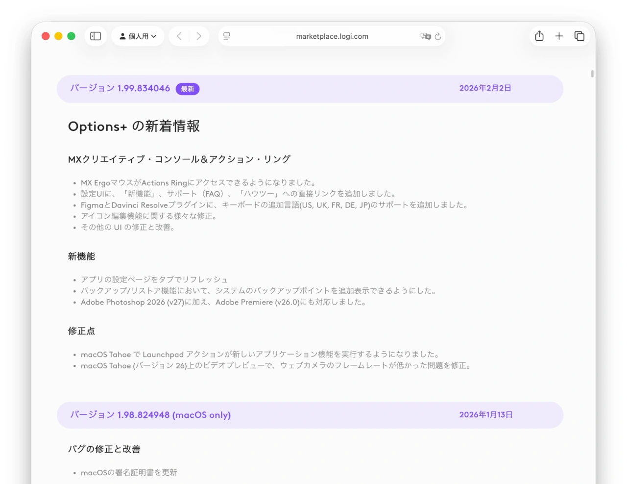This screenshot has height=484, width=627.
Task: Open the 個人用 profile dropdown
Action: click(138, 36)
